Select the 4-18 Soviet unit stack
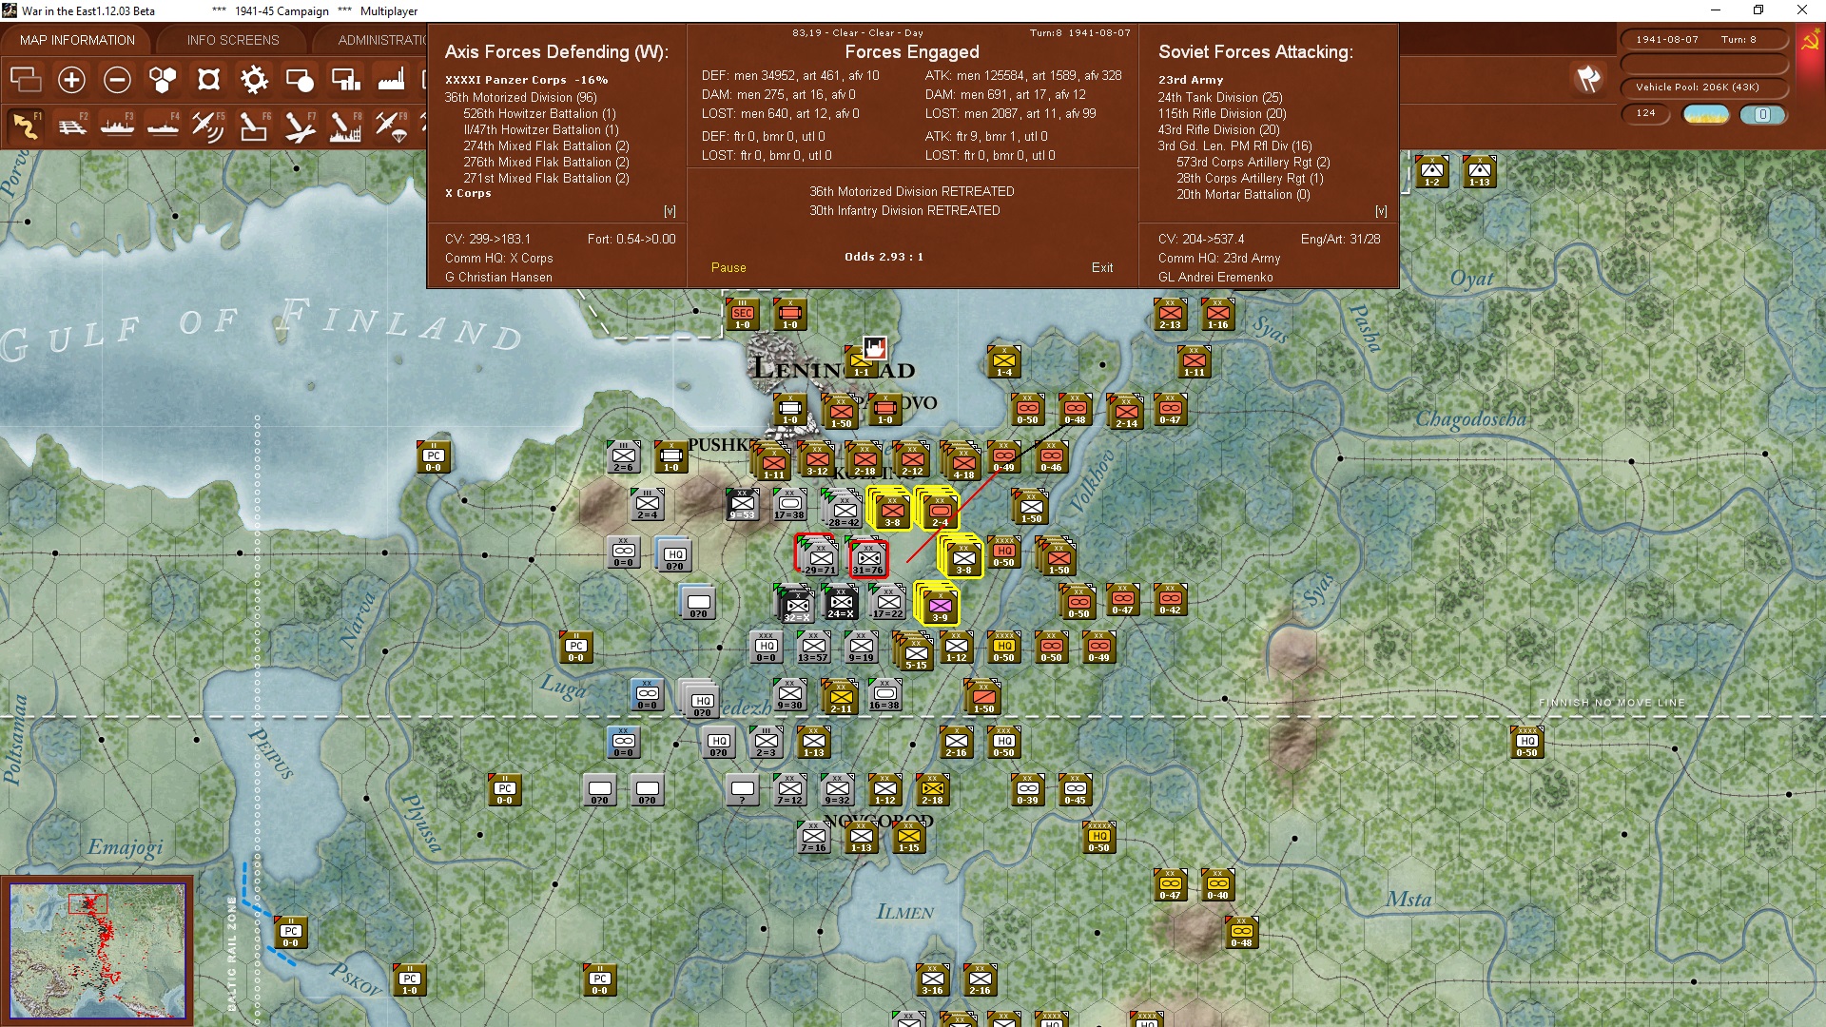 (x=962, y=464)
